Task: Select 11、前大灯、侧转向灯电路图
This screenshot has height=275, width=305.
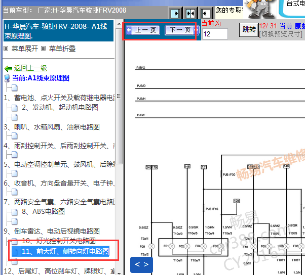Action: tap(65, 251)
